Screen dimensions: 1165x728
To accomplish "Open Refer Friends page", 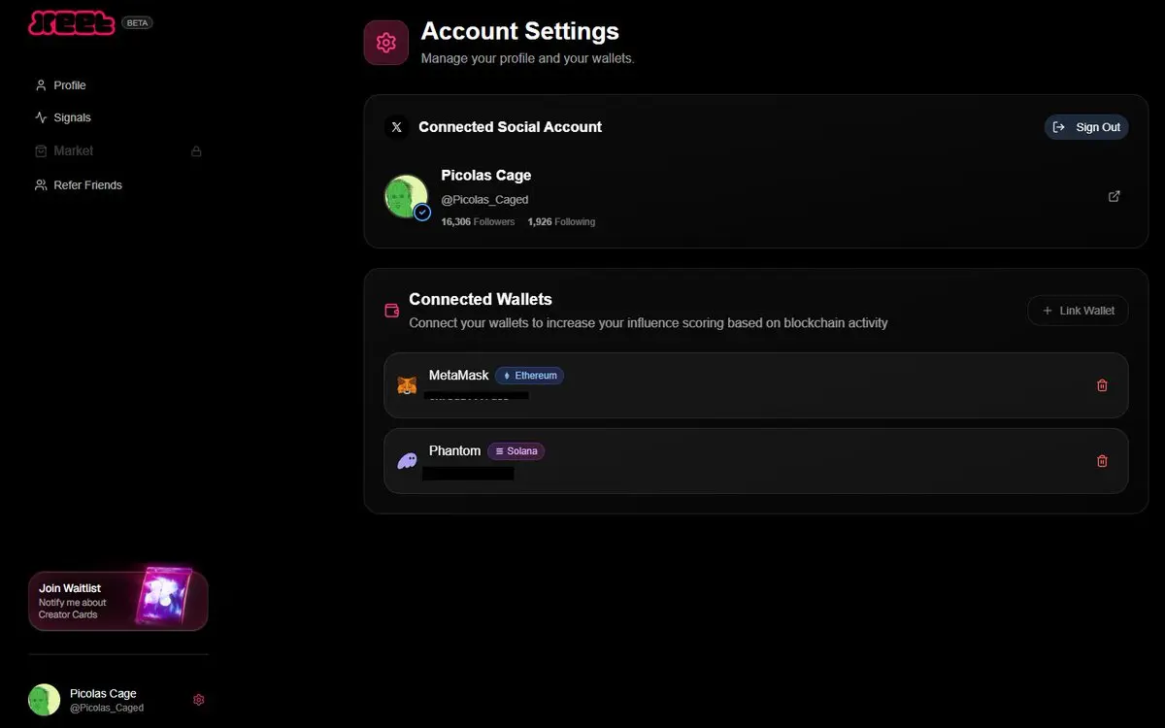I will coord(78,184).
